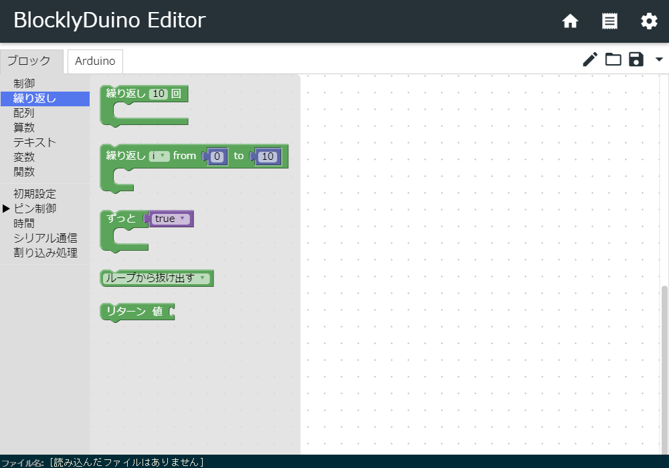Viewport: 669px width, 468px height.
Task: Open the variable i dropdown in loop block
Action: [x=159, y=156]
